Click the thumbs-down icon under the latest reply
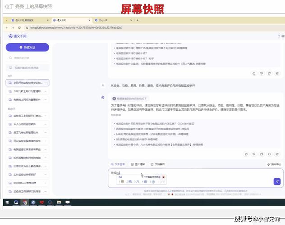The width and height of the screenshot is (285, 225). 253,154
